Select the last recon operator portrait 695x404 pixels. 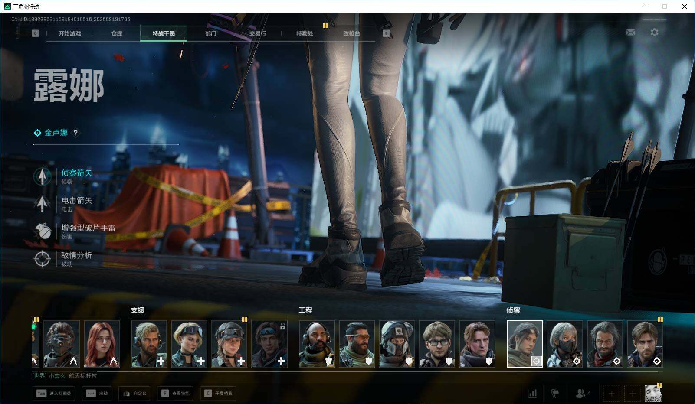point(645,344)
